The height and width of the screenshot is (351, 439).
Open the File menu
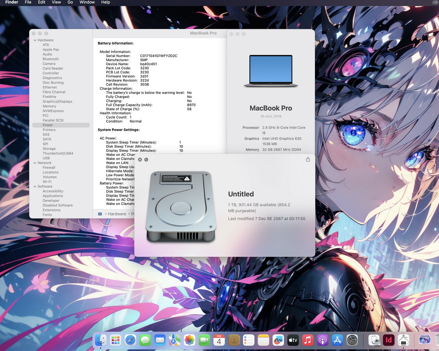(28, 2)
